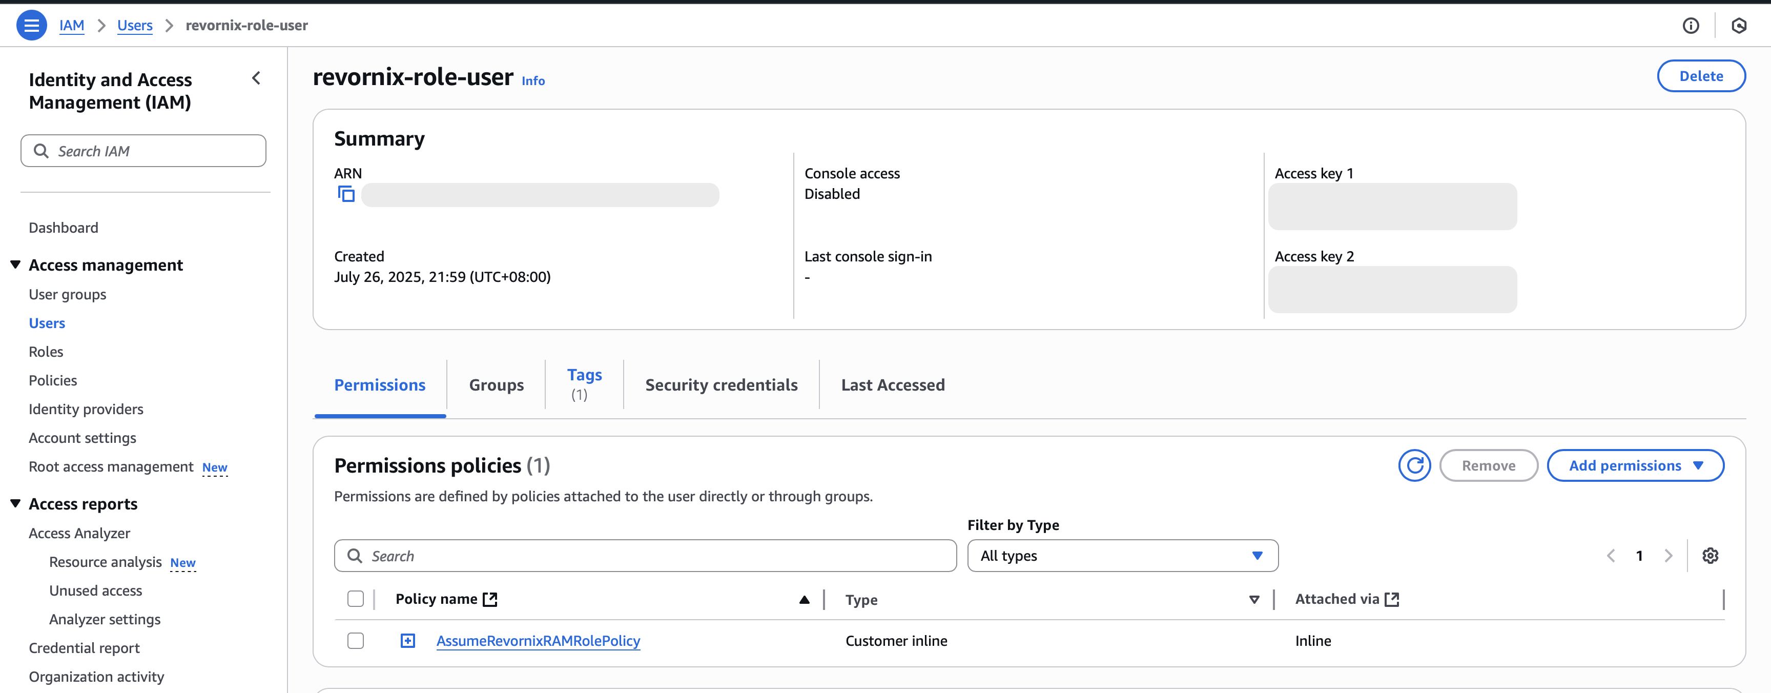This screenshot has height=693, width=1771.
Task: Click the info circle icon in header
Action: (1691, 26)
